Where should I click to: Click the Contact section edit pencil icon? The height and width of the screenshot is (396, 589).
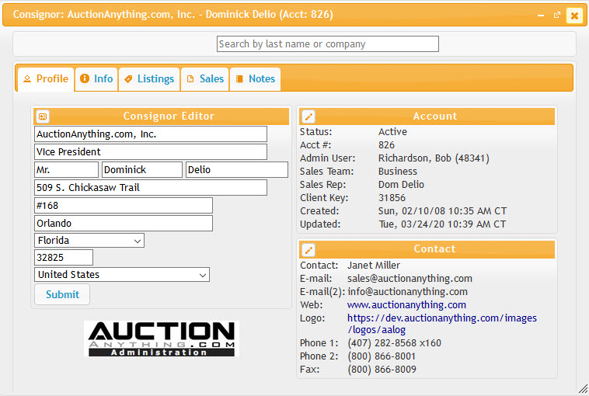click(308, 249)
